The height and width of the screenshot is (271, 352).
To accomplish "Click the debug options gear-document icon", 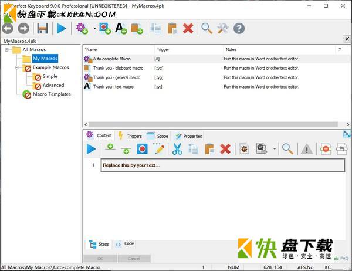I will (x=261, y=149).
